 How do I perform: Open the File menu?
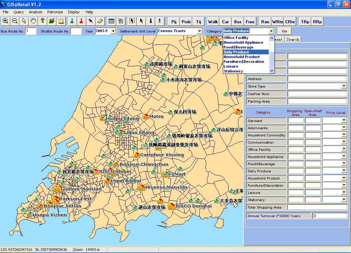pos(5,12)
